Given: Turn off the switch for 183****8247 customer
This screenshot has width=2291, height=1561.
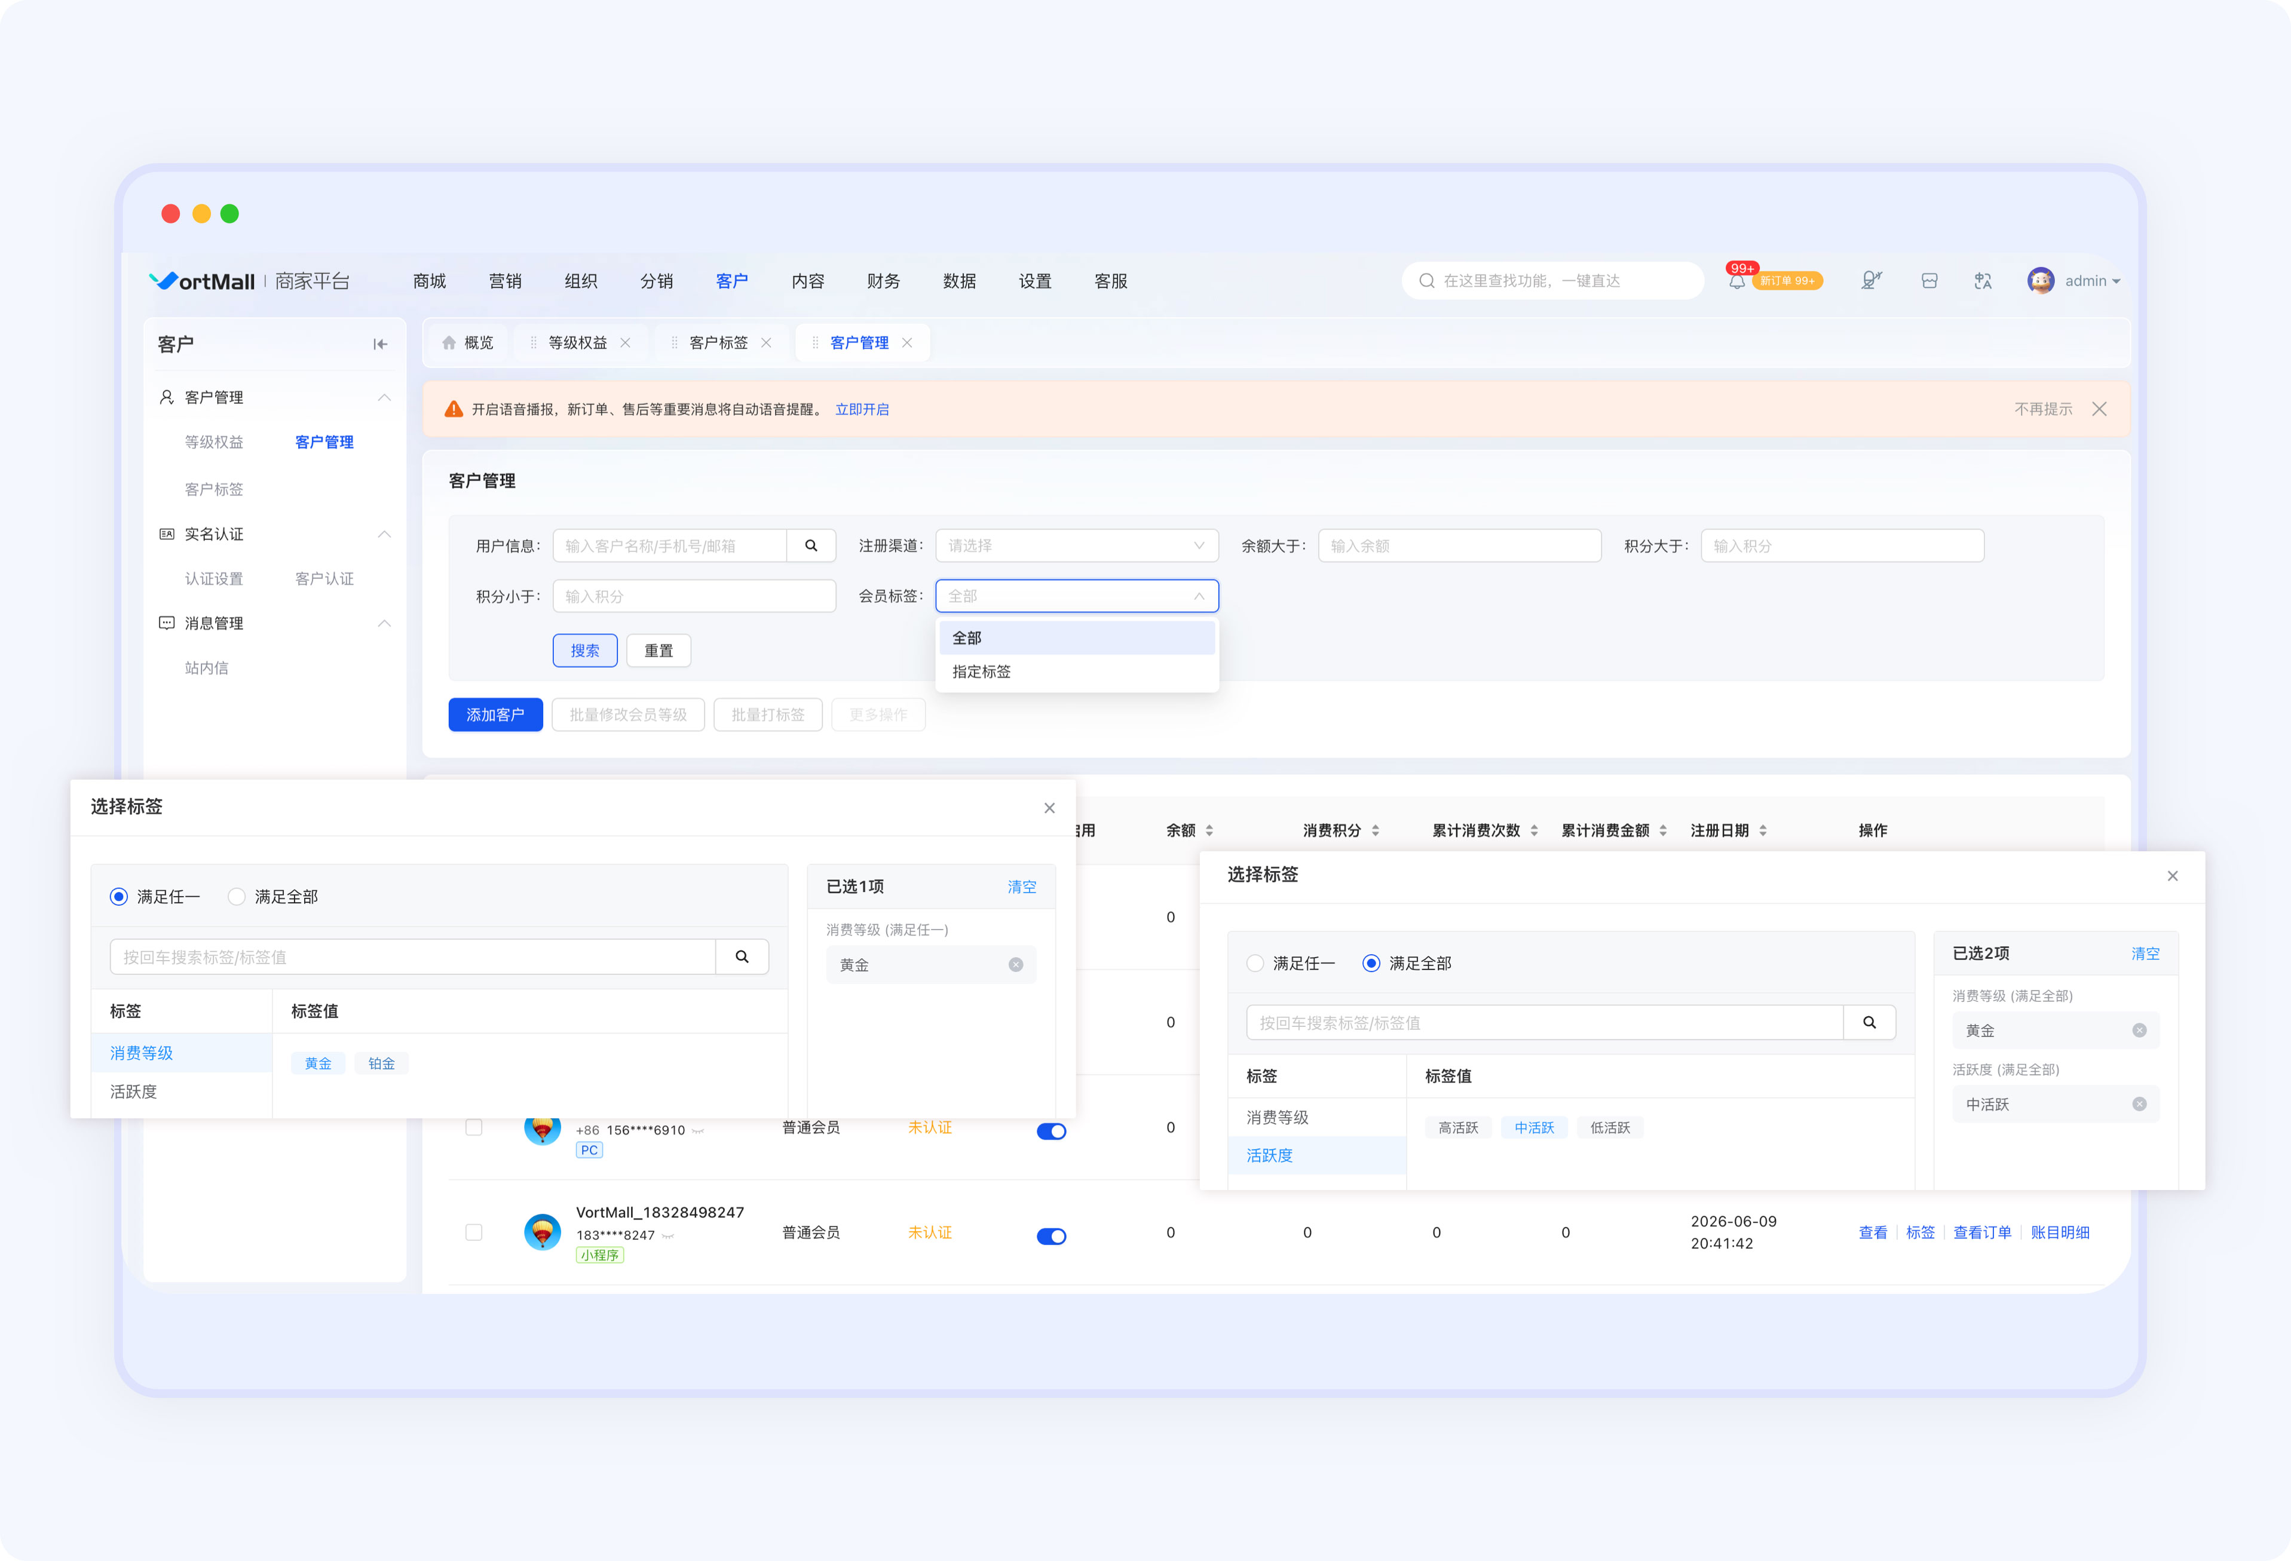Looking at the screenshot, I should [x=1051, y=1236].
